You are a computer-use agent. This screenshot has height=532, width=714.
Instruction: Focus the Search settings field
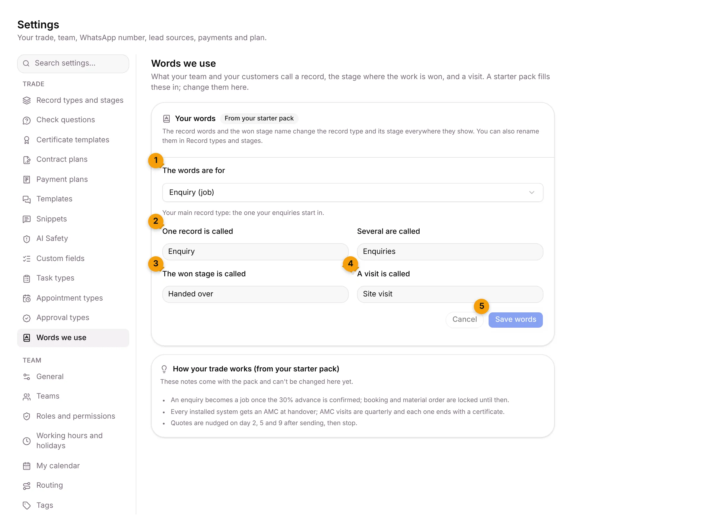73,63
